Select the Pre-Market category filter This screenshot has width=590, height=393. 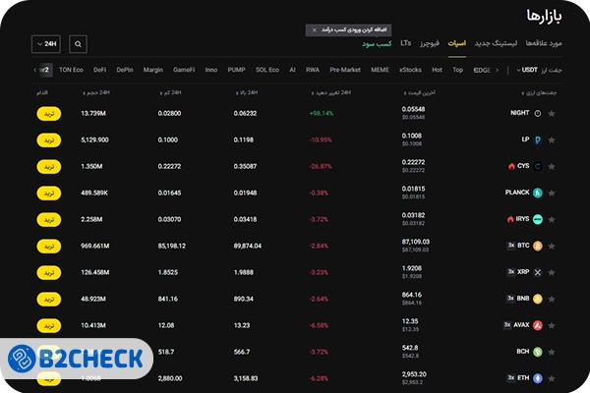click(345, 70)
